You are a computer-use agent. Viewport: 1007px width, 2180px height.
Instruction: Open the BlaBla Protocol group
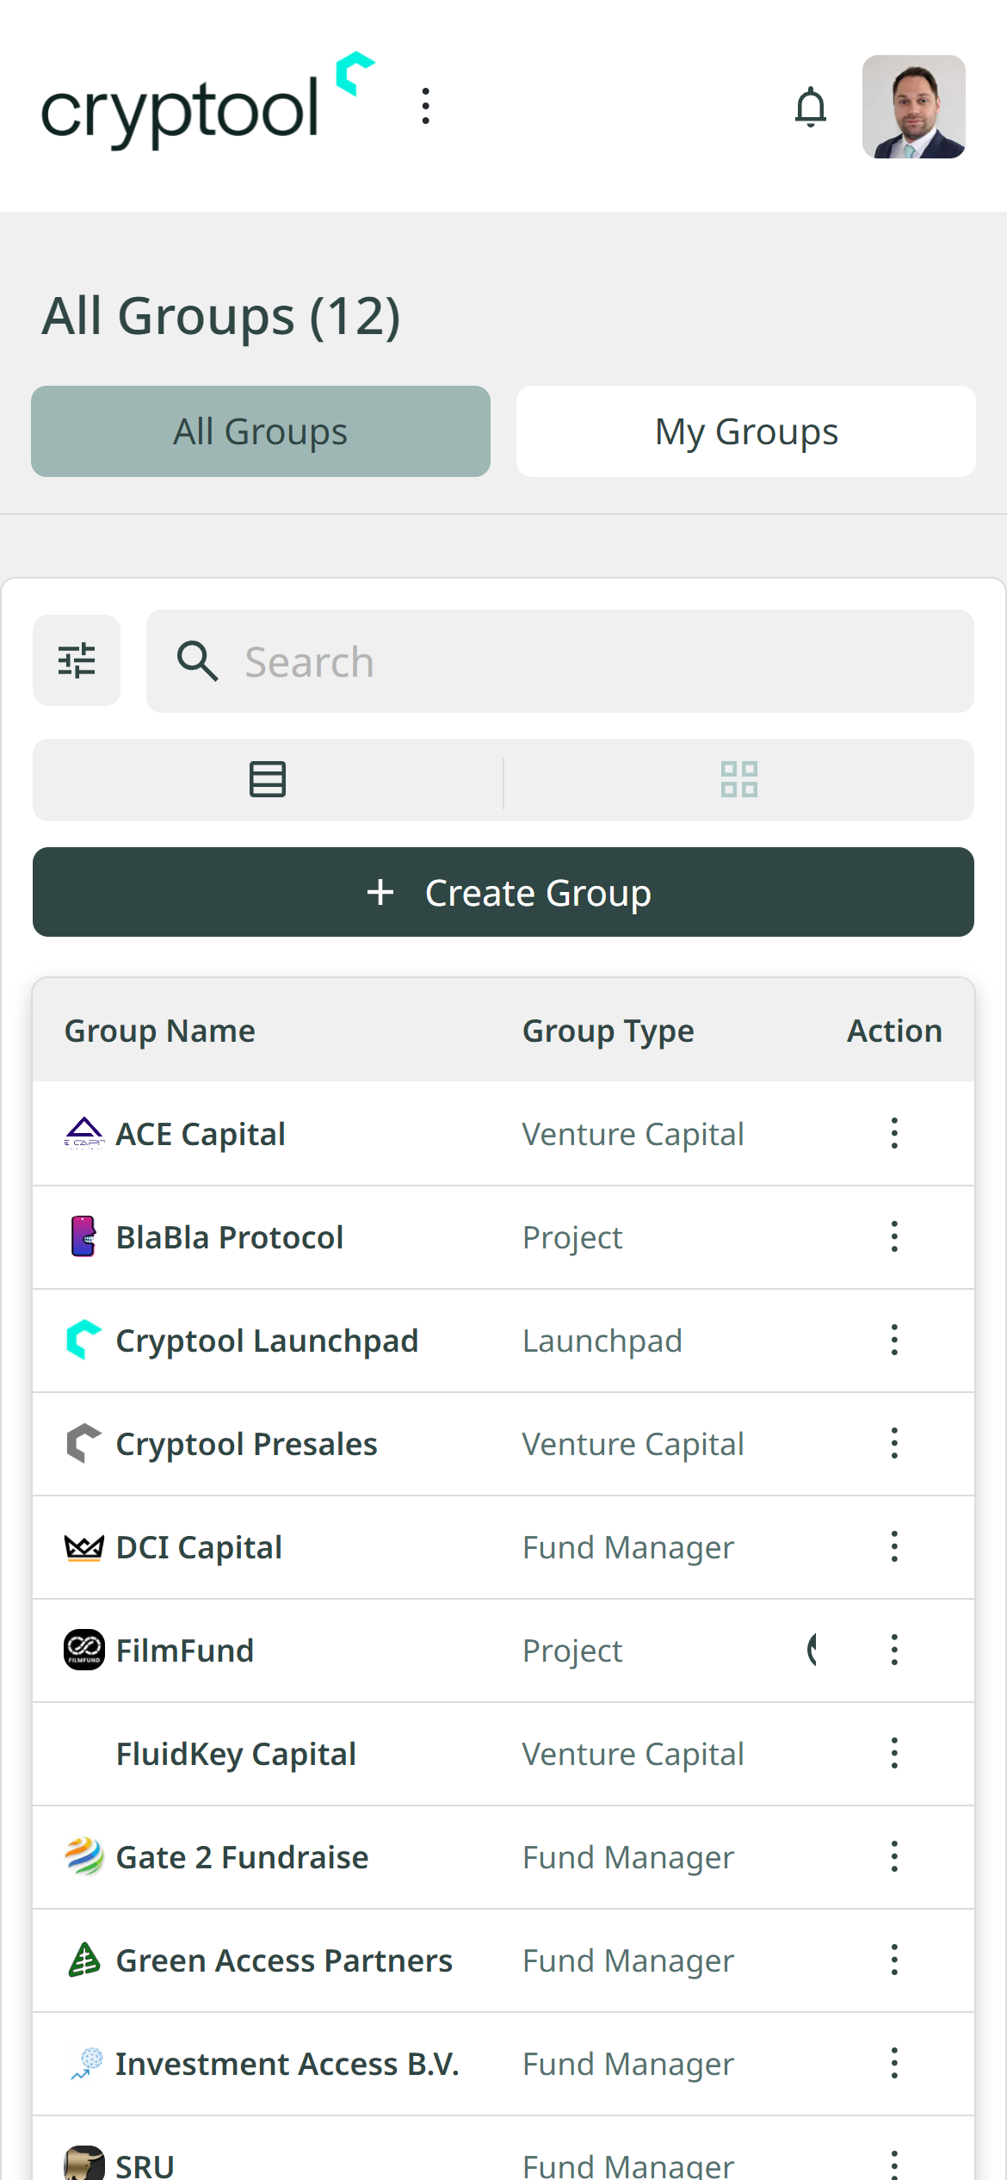pyautogui.click(x=230, y=1237)
